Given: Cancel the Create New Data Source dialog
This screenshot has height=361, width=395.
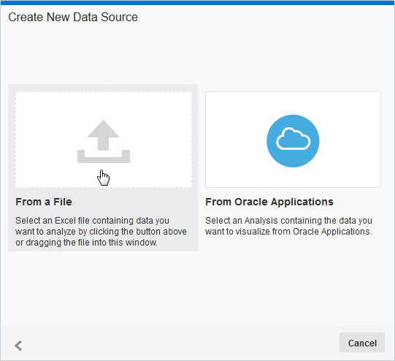Looking at the screenshot, I should 362,343.
